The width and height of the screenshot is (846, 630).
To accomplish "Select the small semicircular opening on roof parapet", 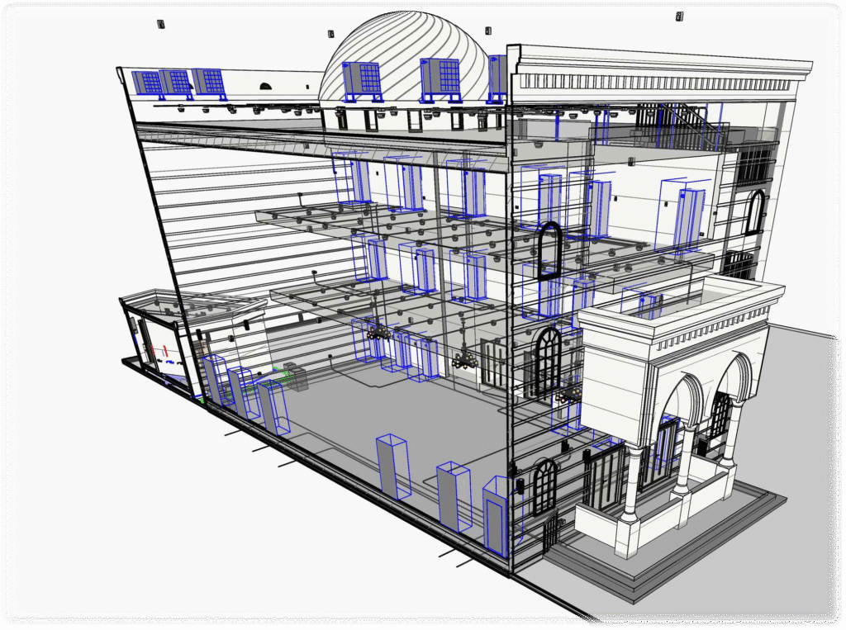I will (265, 85).
